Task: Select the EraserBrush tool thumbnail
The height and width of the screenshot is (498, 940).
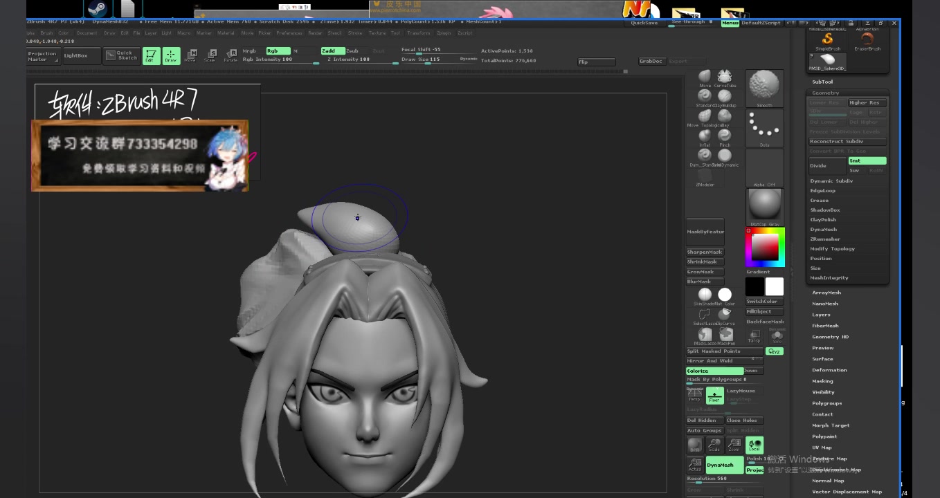Action: coord(867,41)
